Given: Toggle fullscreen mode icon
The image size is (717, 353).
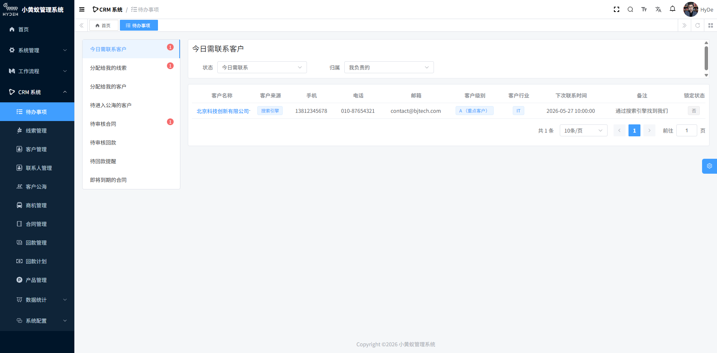Looking at the screenshot, I should click(617, 9).
